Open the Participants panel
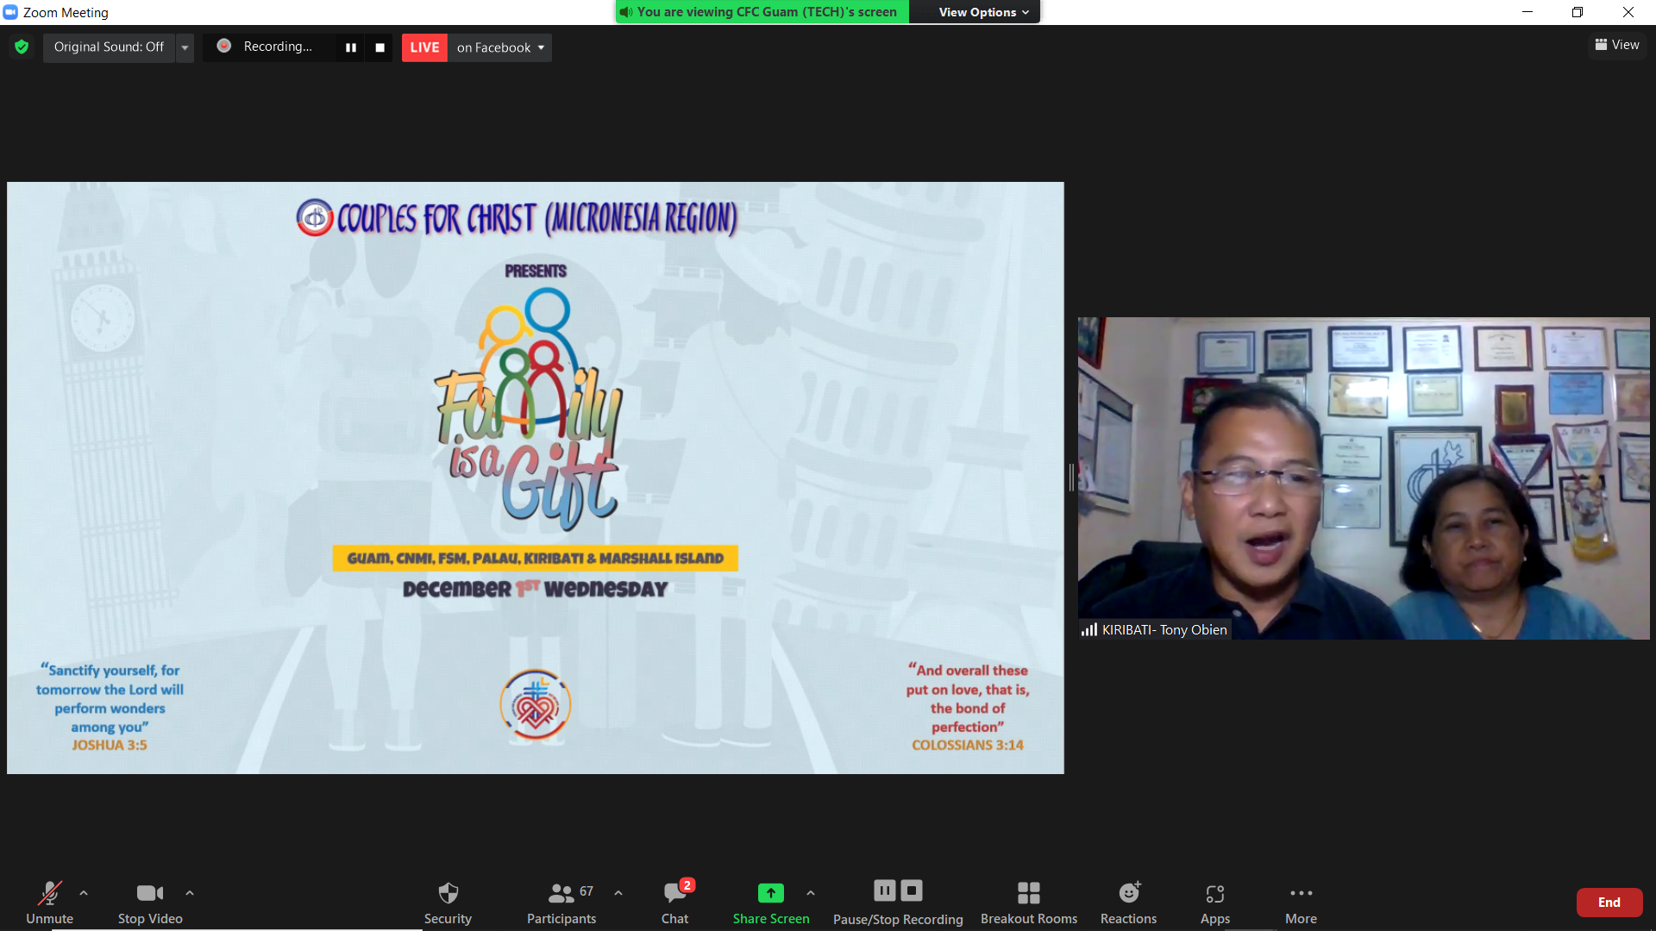 coord(561,902)
